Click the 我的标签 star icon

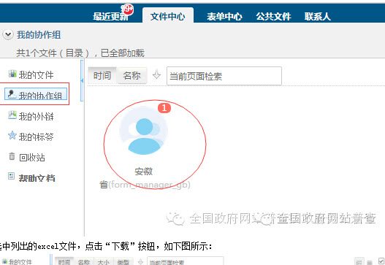(x=12, y=135)
